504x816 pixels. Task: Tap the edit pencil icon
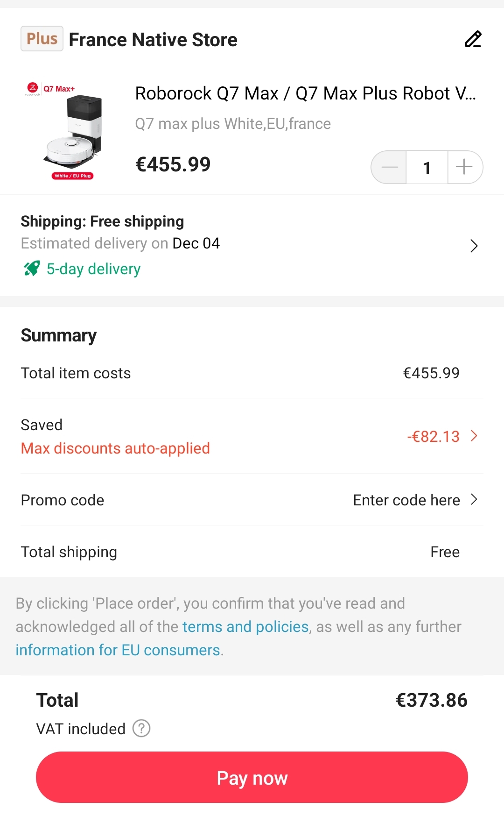pos(473,39)
